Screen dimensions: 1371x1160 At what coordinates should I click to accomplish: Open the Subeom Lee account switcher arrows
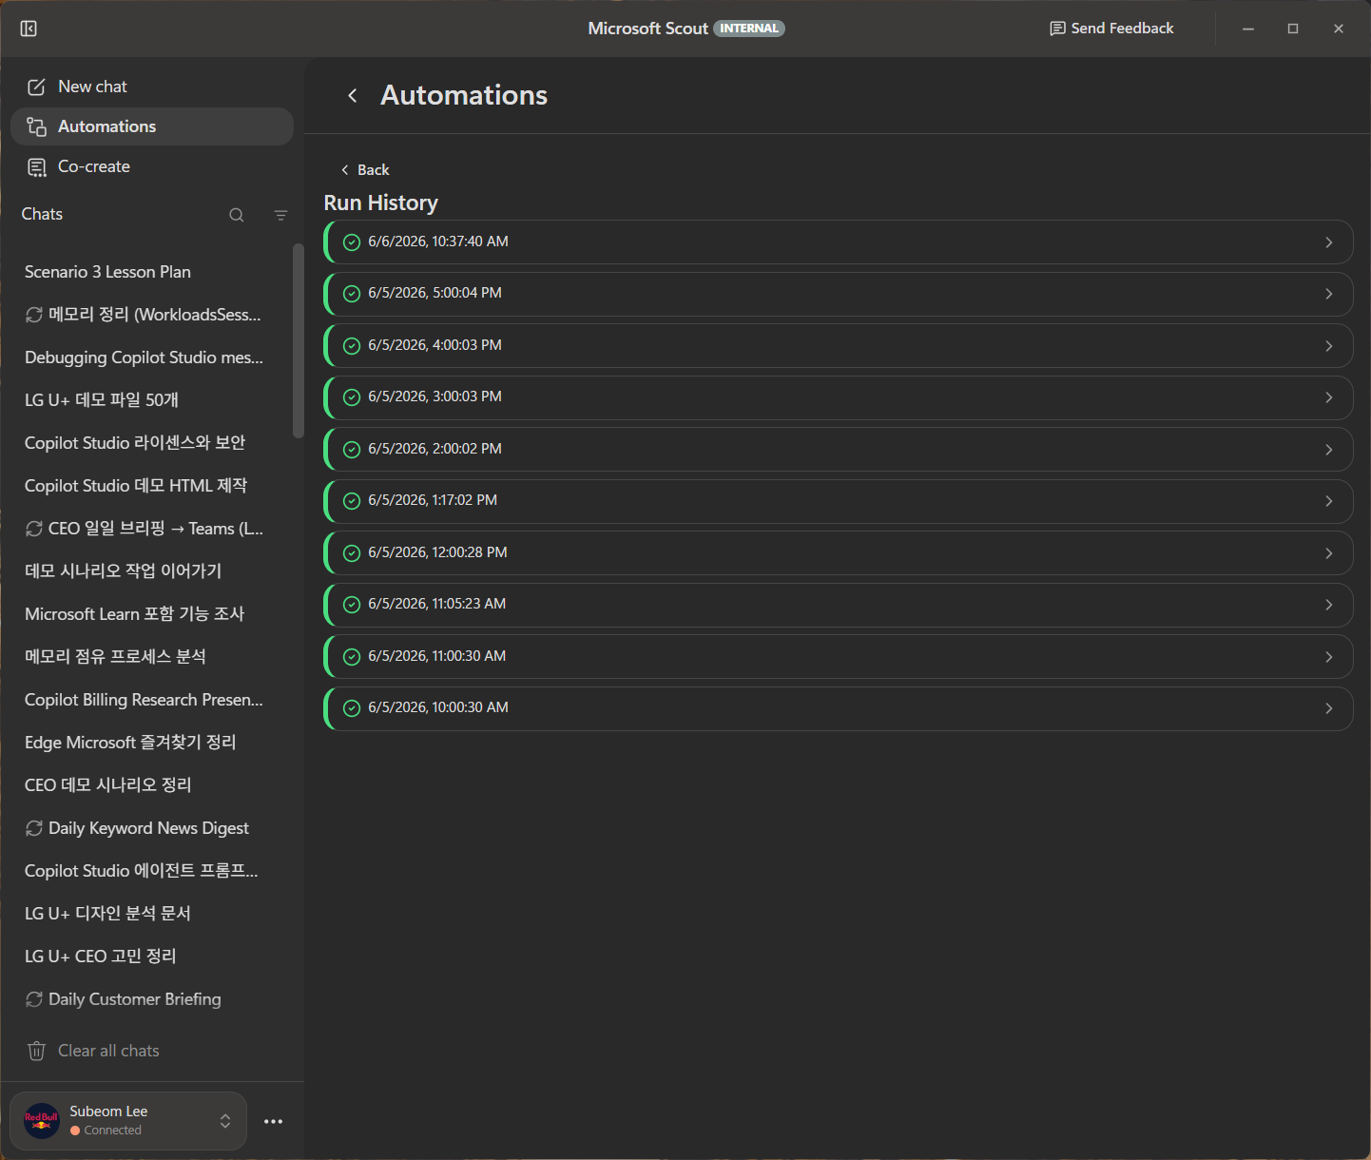225,1121
